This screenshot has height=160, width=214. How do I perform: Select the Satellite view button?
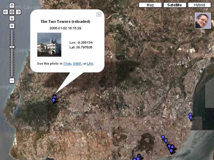pyautogui.click(x=177, y=5)
